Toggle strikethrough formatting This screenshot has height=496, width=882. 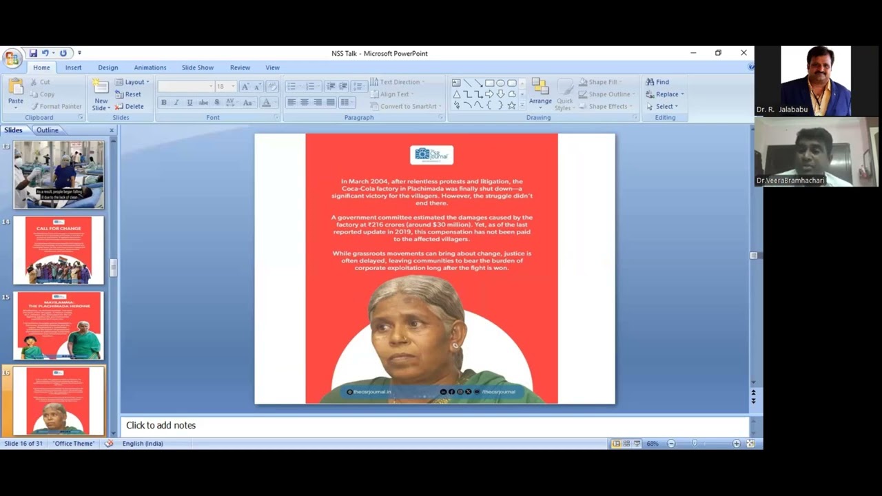click(203, 103)
